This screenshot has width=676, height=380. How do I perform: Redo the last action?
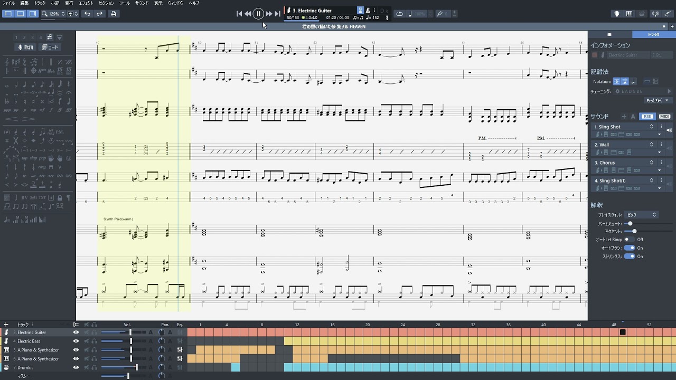pyautogui.click(x=99, y=14)
